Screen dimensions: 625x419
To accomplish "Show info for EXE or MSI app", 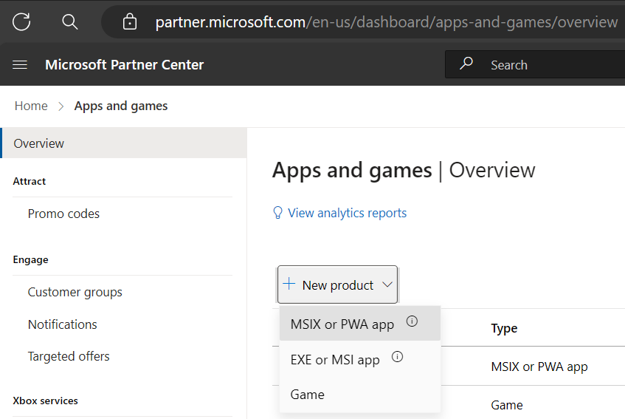I will (x=398, y=356).
